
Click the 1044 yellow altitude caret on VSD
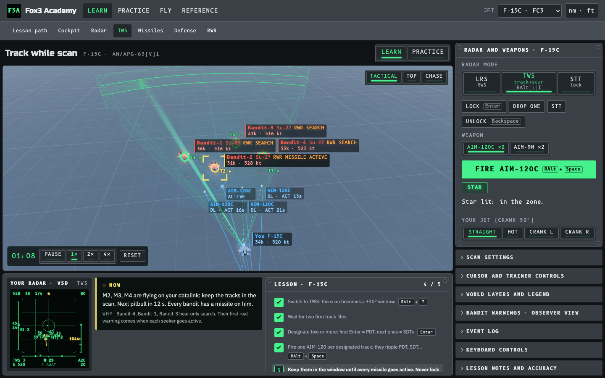(x=75, y=339)
